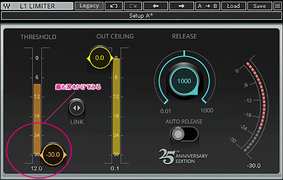Open the hamburger options menu
283x180 pixels.
pyautogui.click(x=277, y=6)
